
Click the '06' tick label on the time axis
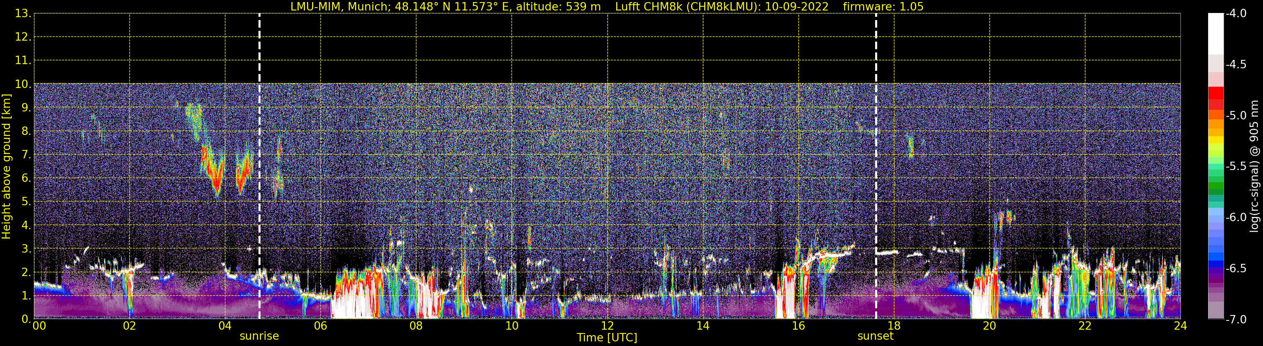(320, 326)
